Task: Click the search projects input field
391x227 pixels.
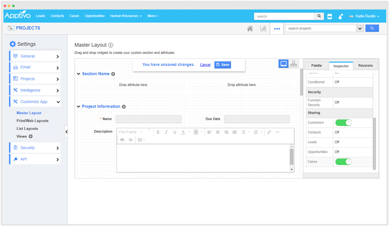Action: click(x=320, y=28)
